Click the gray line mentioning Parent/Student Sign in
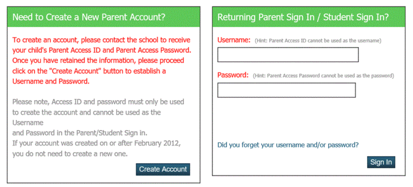The image size is (413, 187). [80, 133]
